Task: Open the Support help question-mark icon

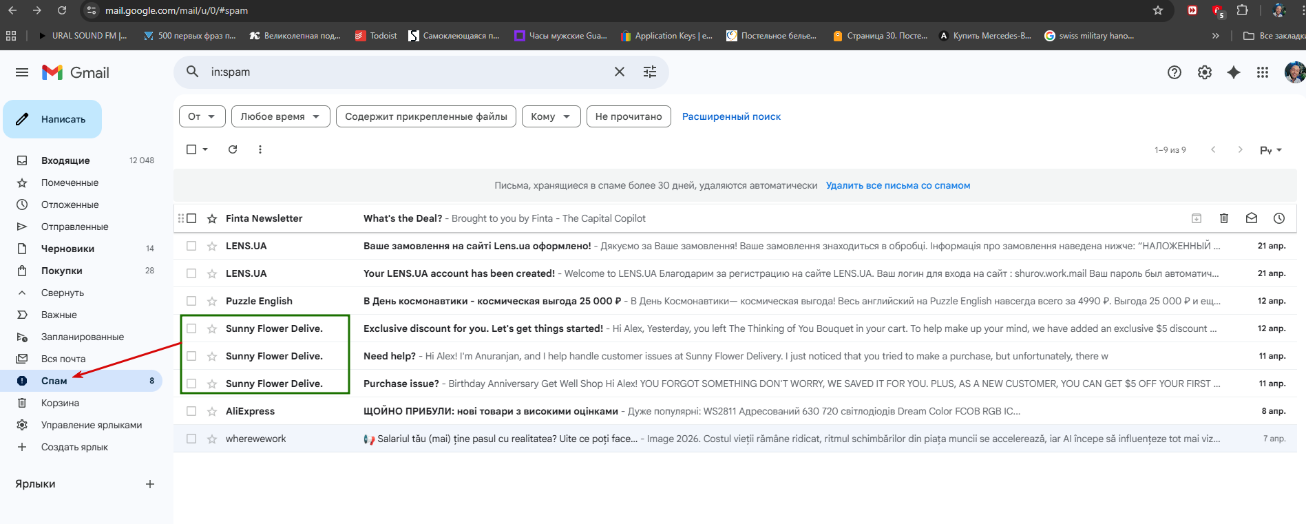Action: click(1175, 72)
